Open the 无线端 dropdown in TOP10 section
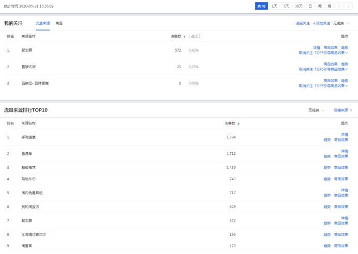The width and height of the screenshot is (358, 254). pyautogui.click(x=316, y=110)
